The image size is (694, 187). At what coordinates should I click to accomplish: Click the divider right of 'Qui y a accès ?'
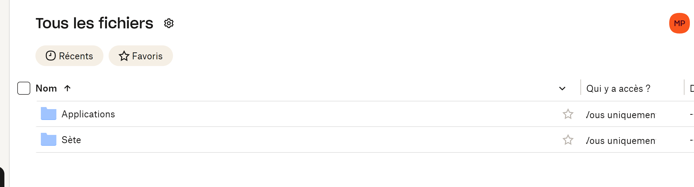[684, 87]
